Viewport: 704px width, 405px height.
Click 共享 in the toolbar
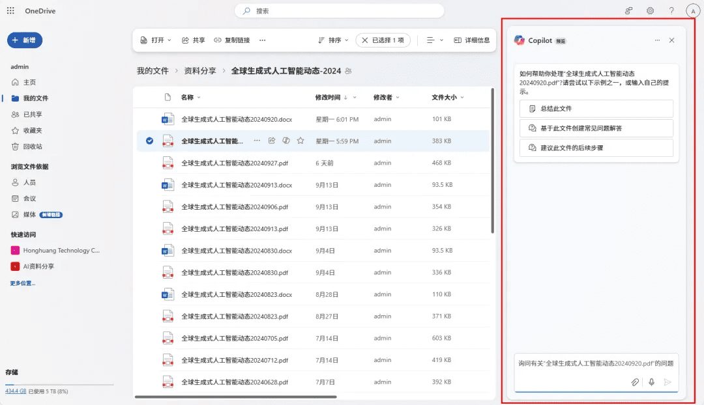tap(193, 40)
